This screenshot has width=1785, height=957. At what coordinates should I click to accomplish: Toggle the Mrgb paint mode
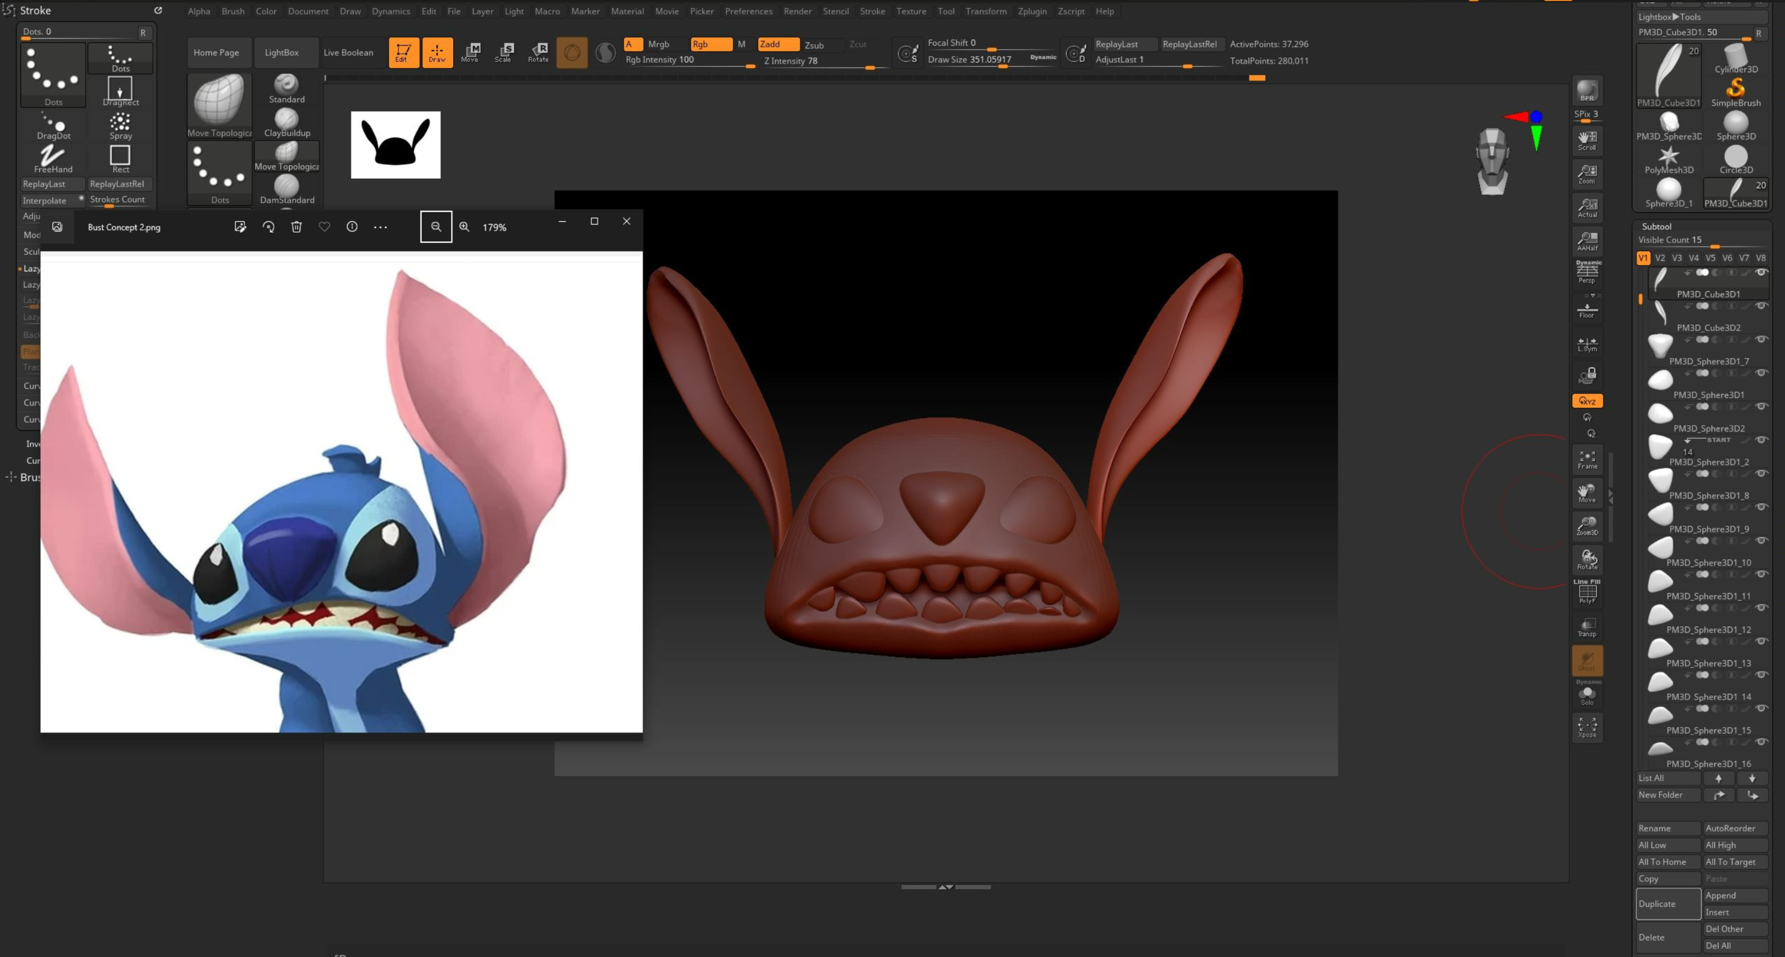click(x=658, y=44)
